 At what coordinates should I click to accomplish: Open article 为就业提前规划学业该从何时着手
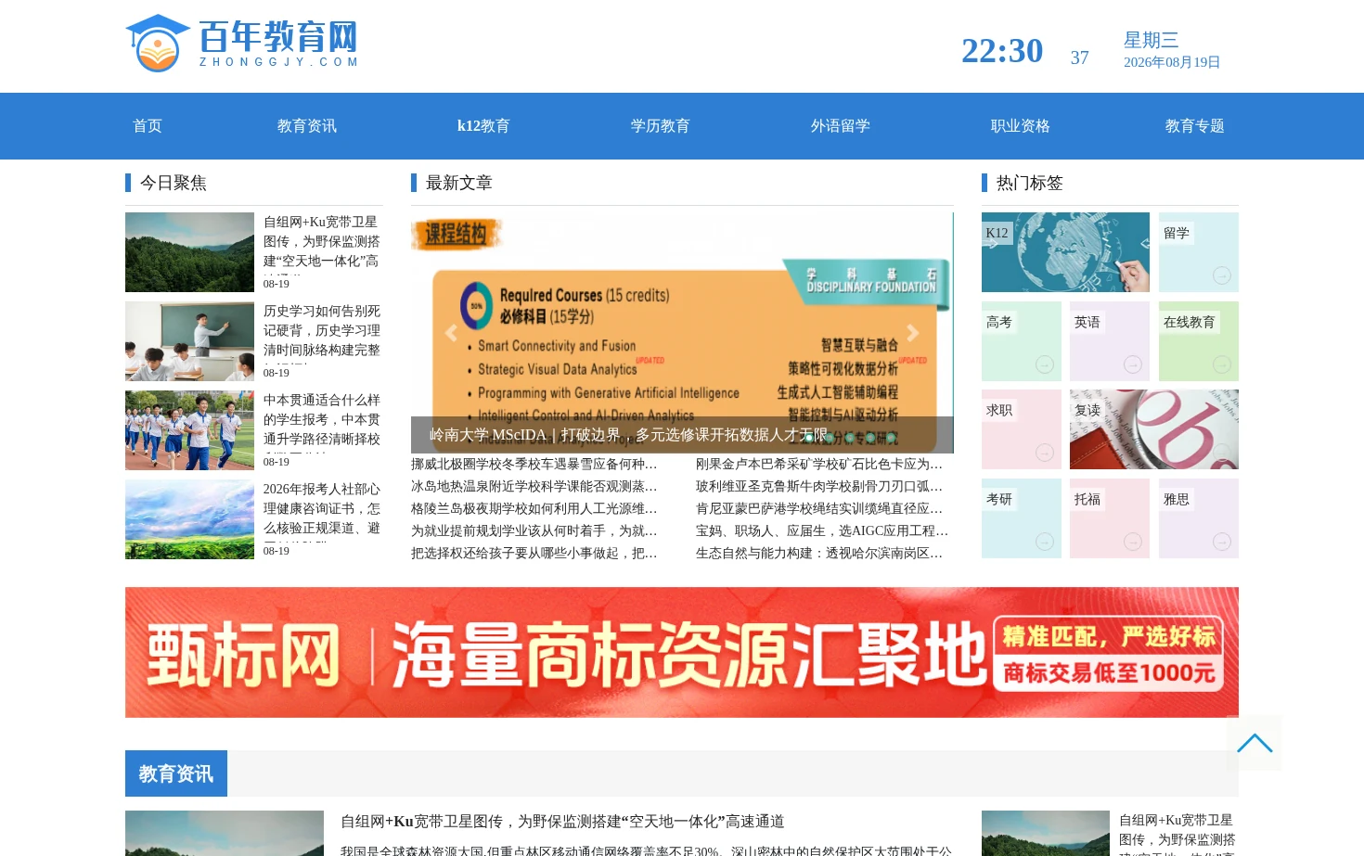pos(534,530)
